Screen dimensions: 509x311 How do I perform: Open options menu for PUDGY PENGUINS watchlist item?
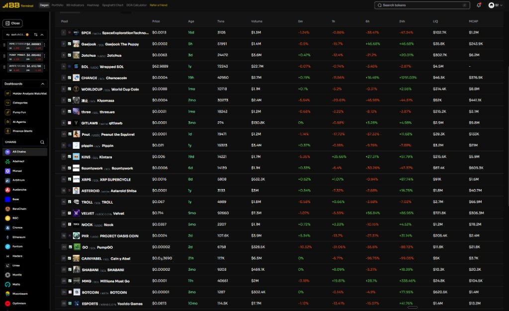pos(44,56)
